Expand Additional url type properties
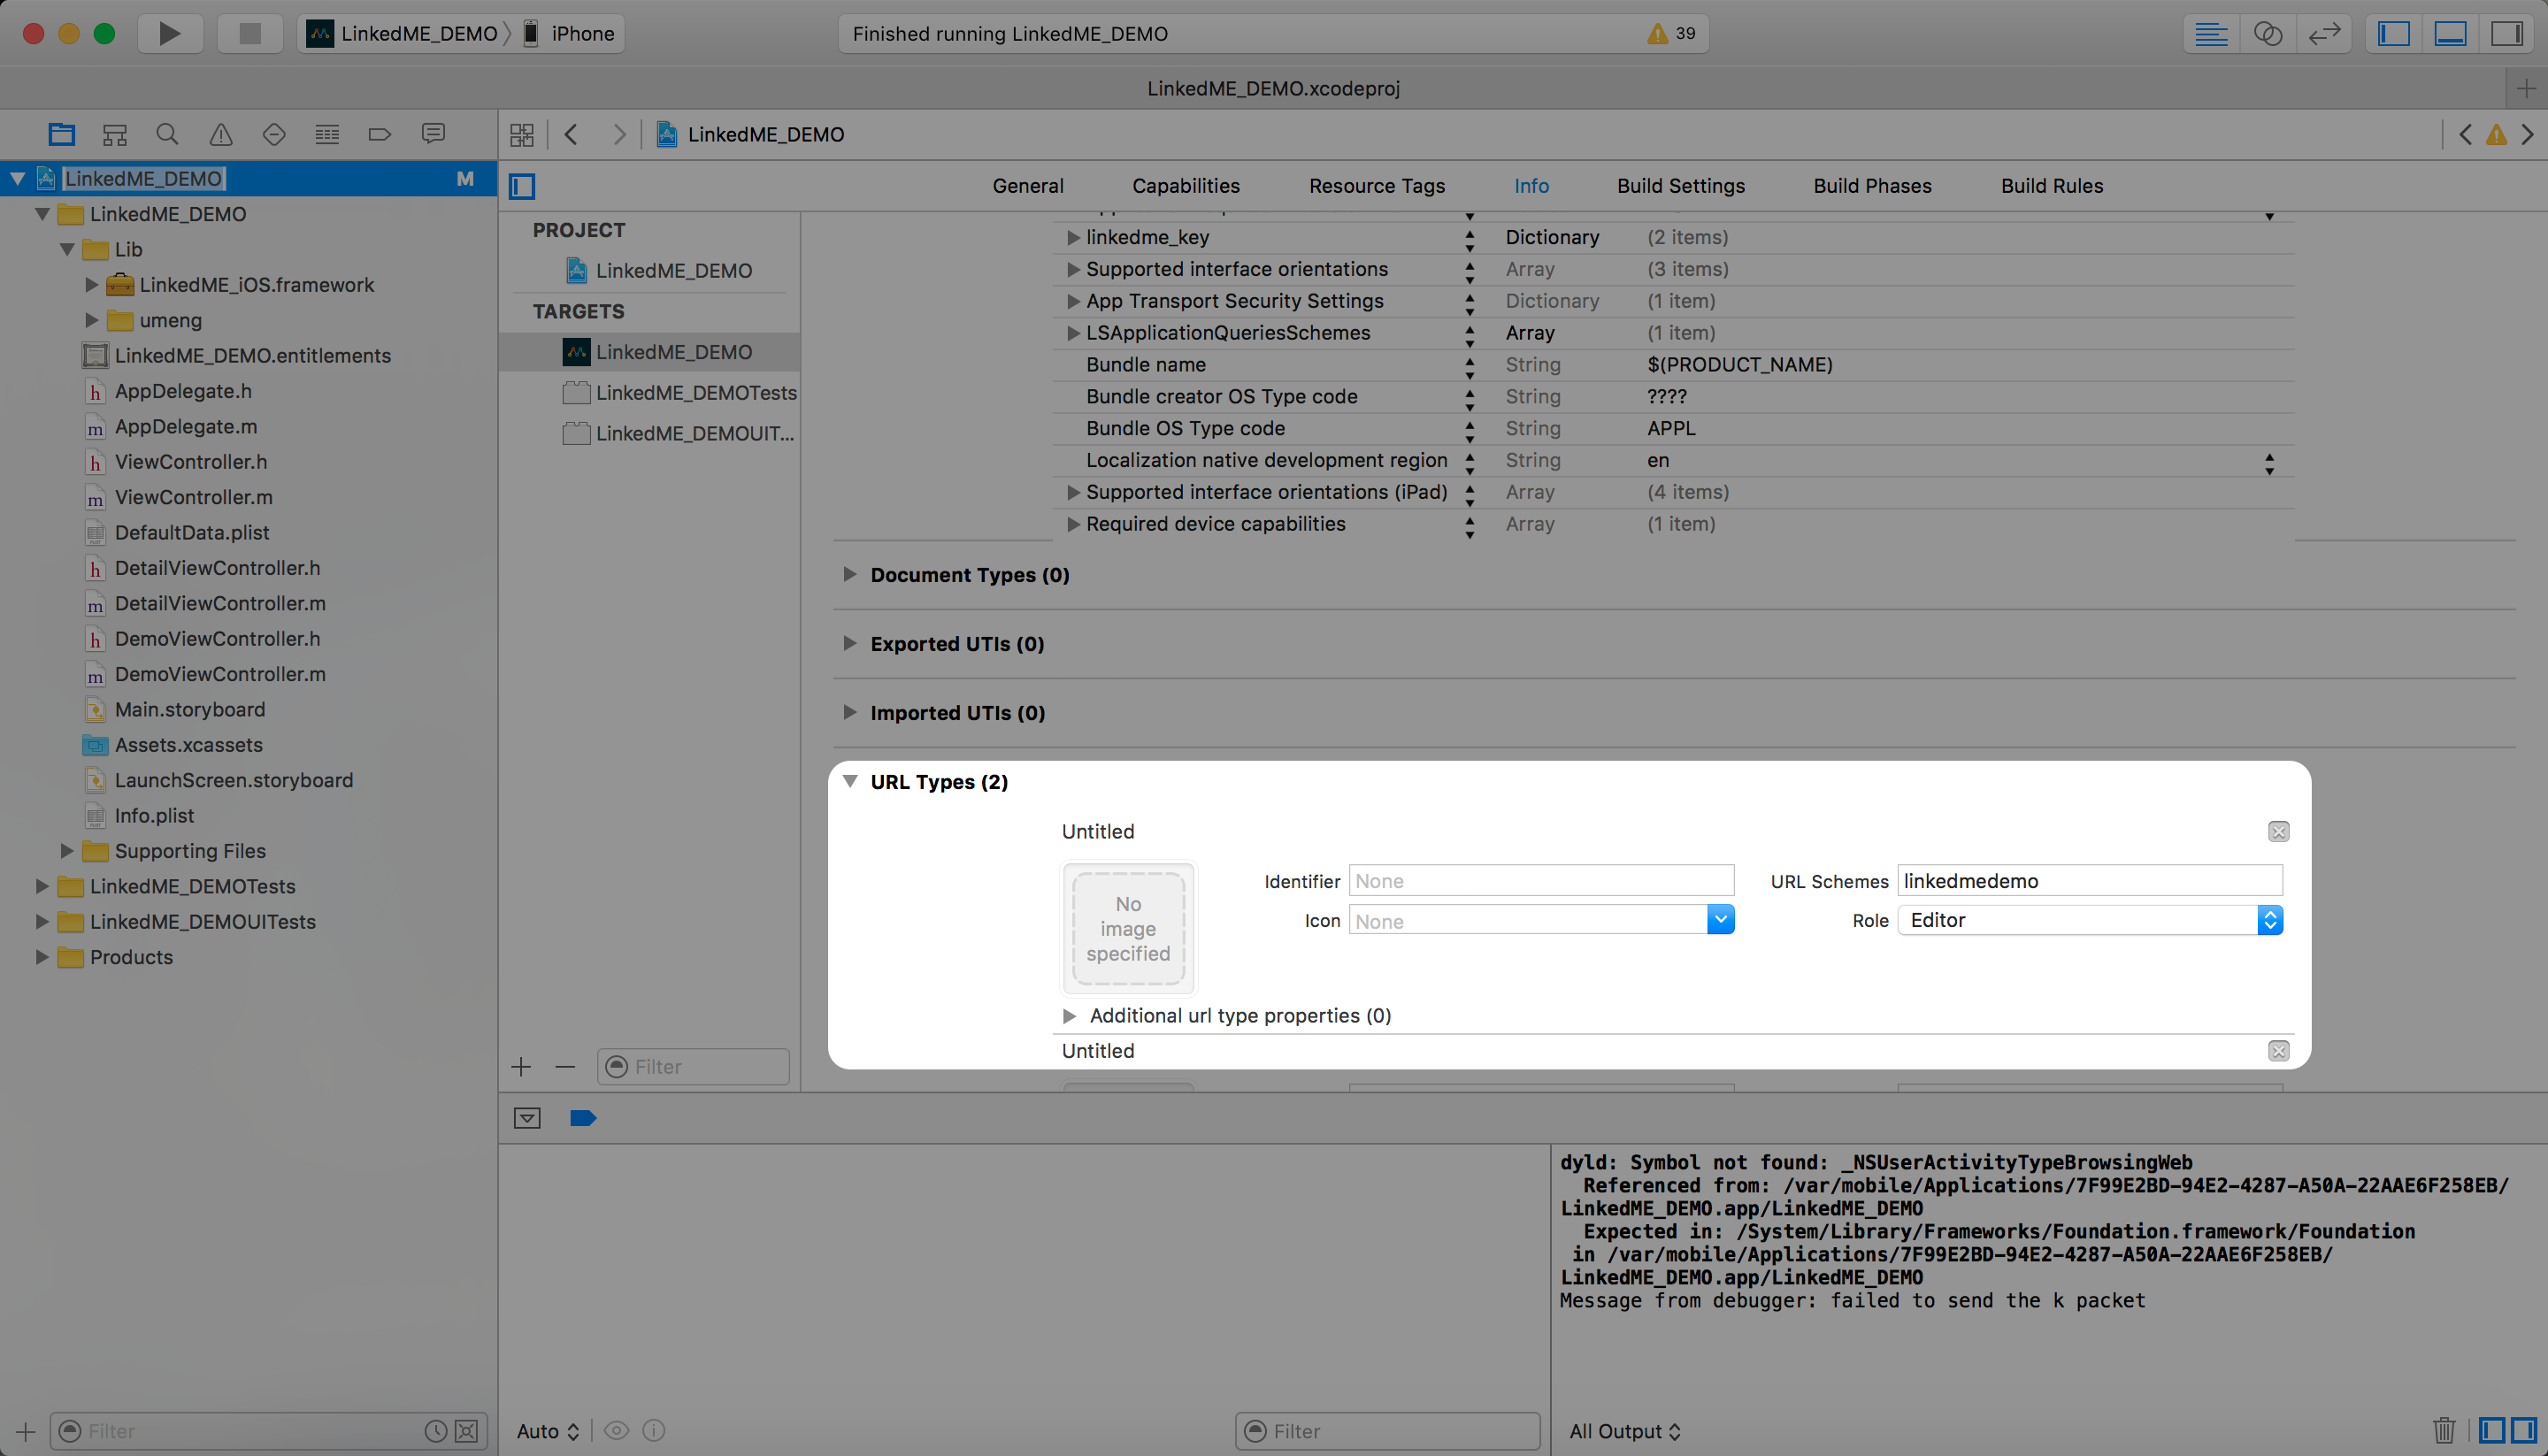Image resolution: width=2548 pixels, height=1456 pixels. tap(1069, 1016)
